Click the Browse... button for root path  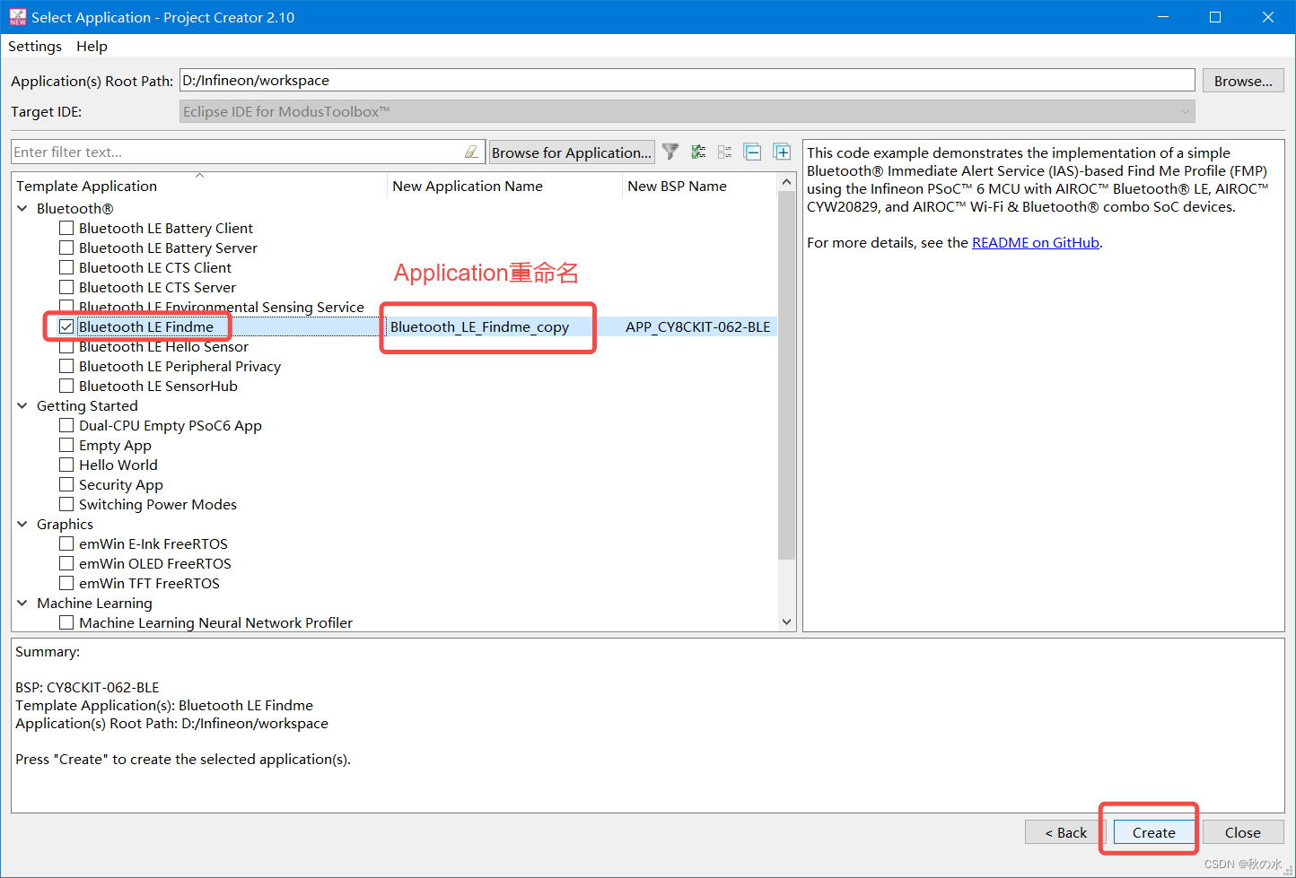pos(1243,81)
